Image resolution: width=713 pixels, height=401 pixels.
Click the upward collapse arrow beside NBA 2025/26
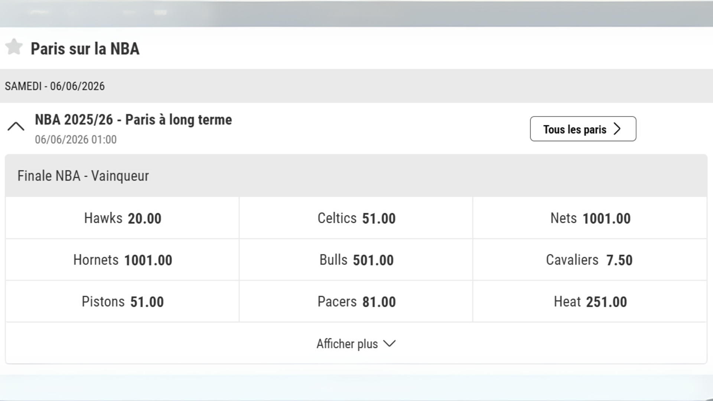(x=15, y=127)
